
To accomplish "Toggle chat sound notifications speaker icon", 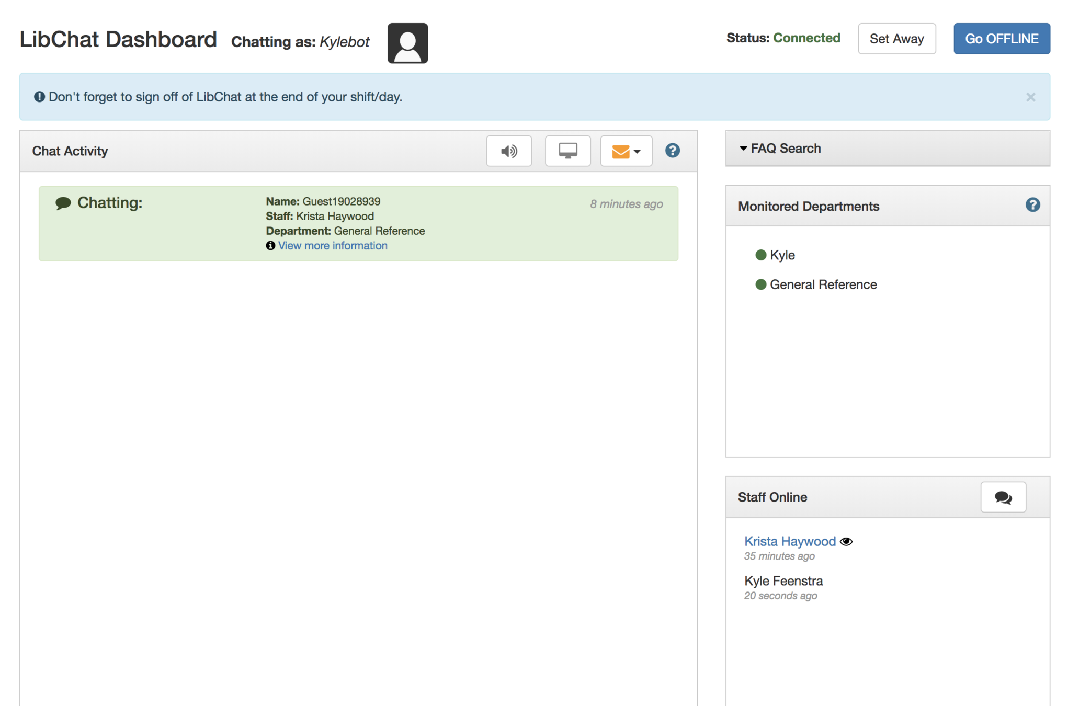I will 508,151.
